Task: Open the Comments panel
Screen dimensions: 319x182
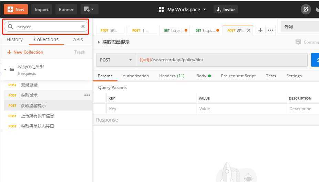Action: (x=307, y=42)
